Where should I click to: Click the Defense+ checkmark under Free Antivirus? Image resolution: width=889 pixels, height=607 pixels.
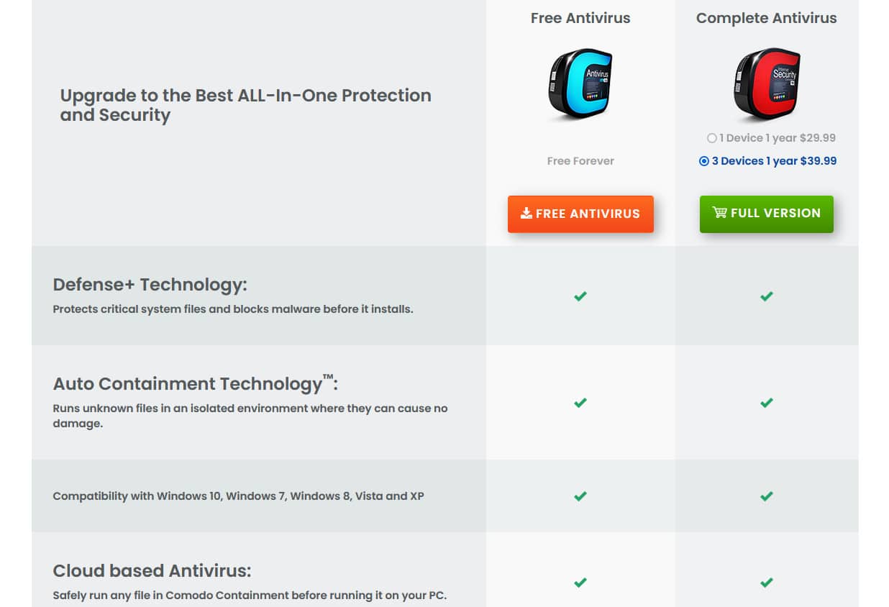[580, 296]
